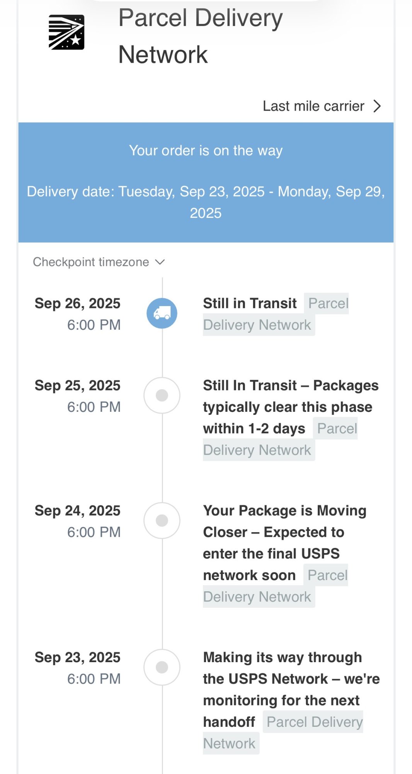Viewport: 412px width, 774px height.
Task: Click the Parcel Delivery Network tag for Sep 24
Action: point(257,597)
